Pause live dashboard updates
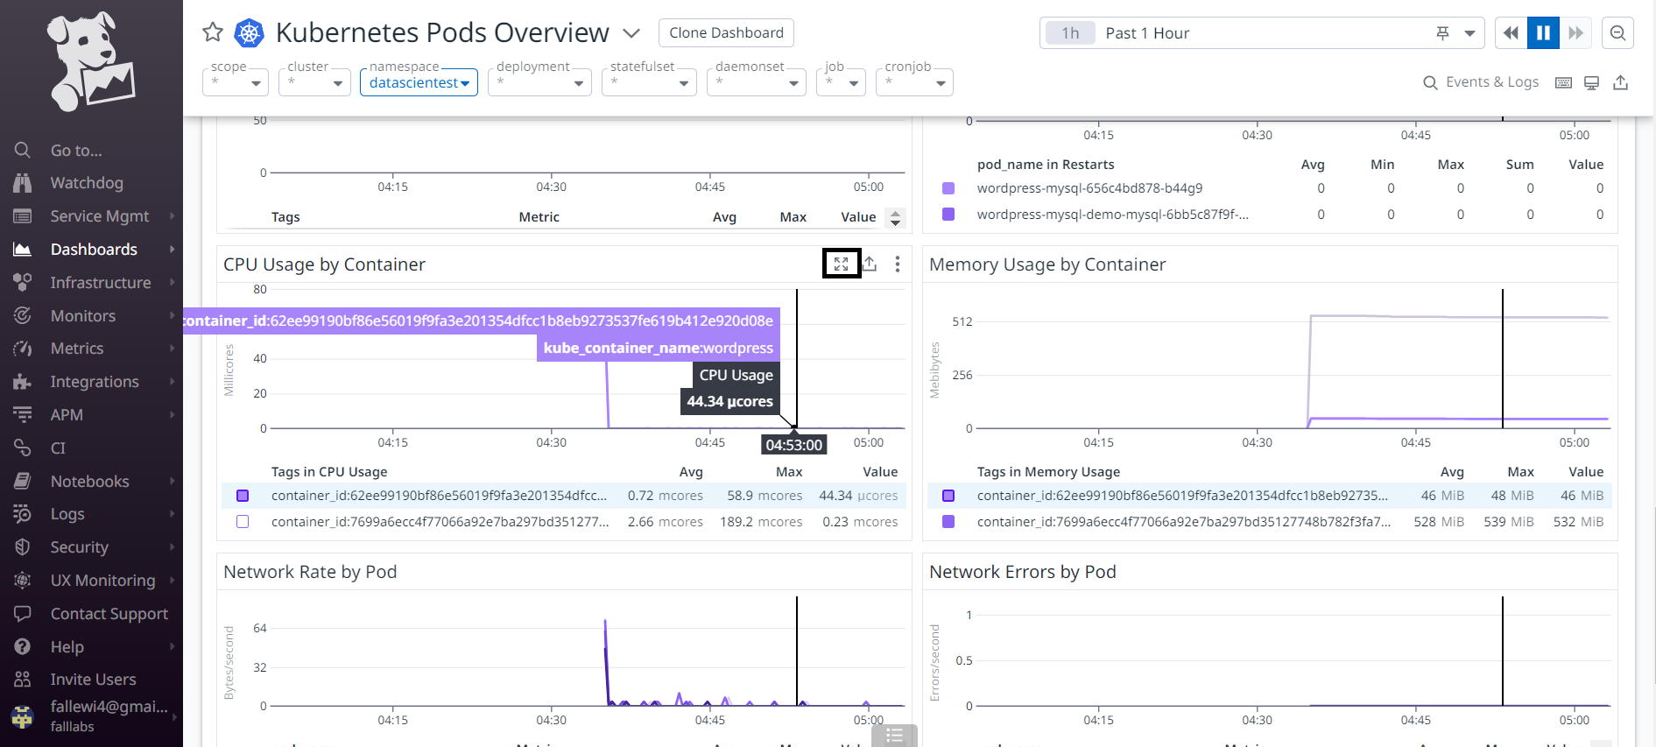1656x747 pixels. pos(1543,33)
